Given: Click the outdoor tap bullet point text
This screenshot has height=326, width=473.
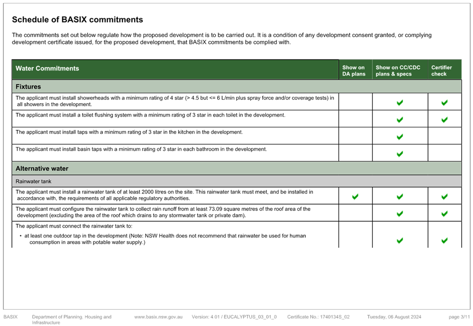Looking at the screenshot, I should (x=163, y=239).
